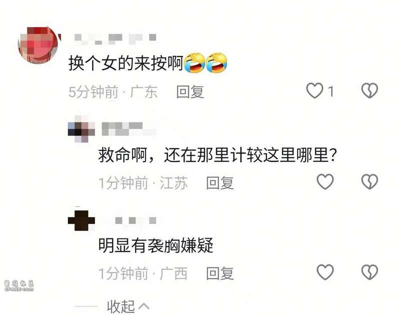400x315 pixels.
Task: Reply to the 广西 comment
Action: tap(220, 273)
